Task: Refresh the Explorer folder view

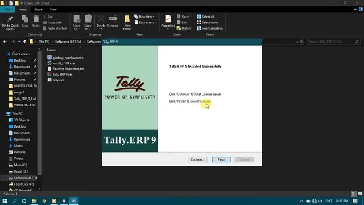Action: (x=301, y=42)
